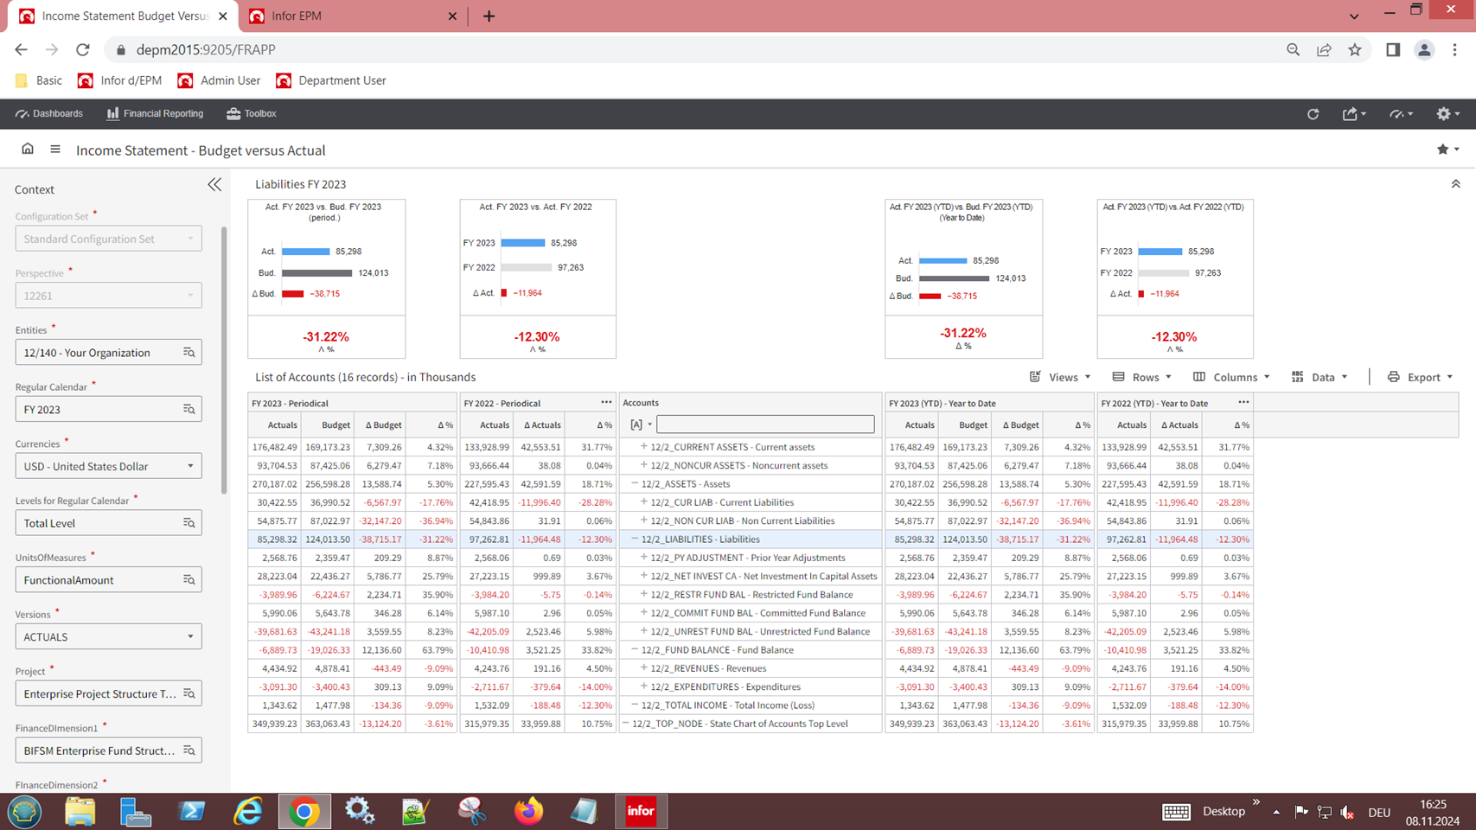Image resolution: width=1476 pixels, height=830 pixels.
Task: Open the Dashboards menu
Action: (49, 114)
